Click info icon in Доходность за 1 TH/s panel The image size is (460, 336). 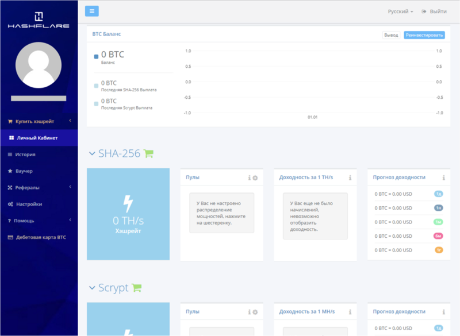coord(350,178)
